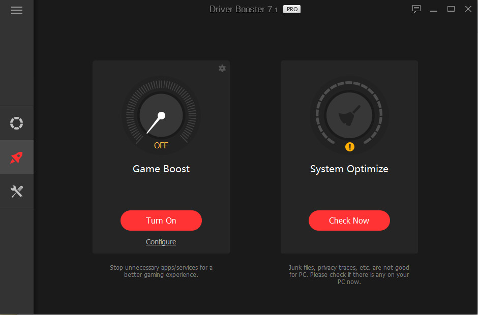Click the PRO badge

tap(292, 9)
